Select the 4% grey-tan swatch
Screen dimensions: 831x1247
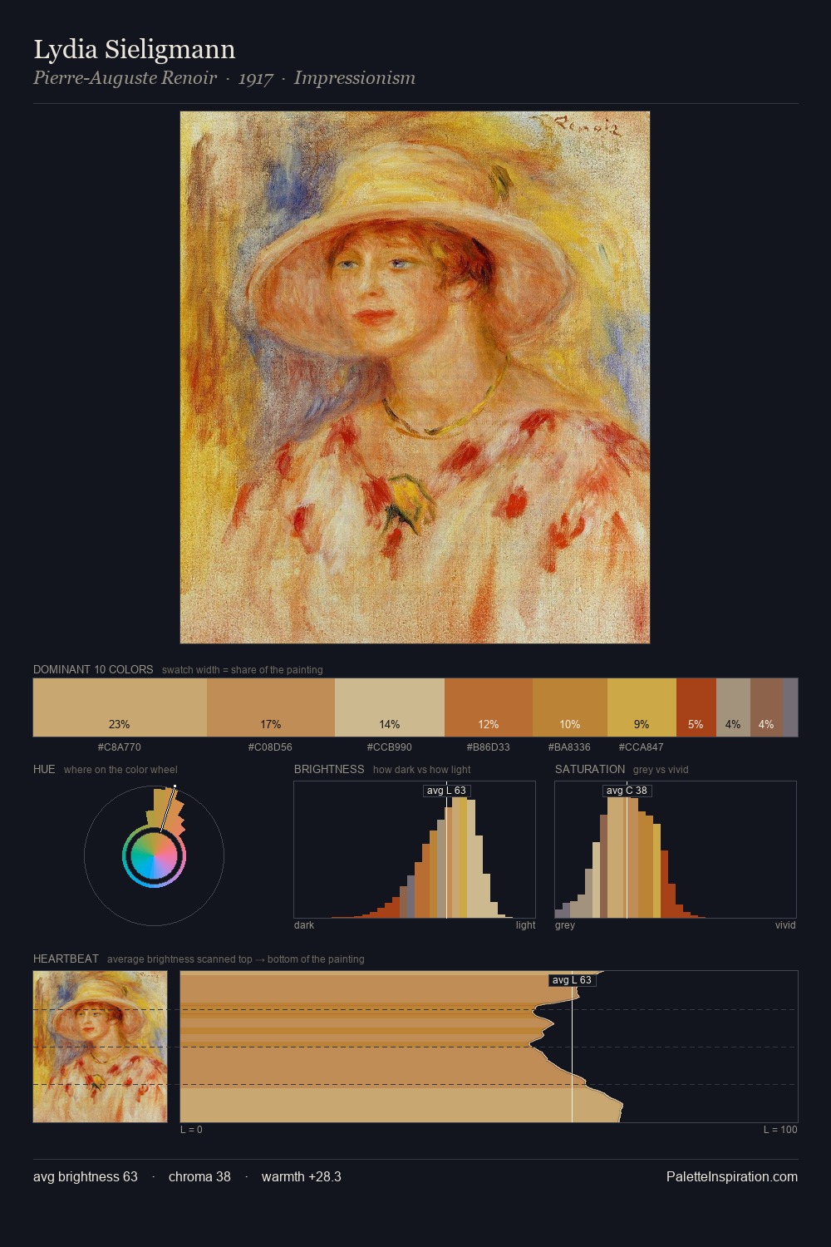pos(733,707)
